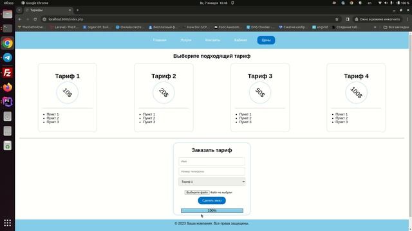Show applications grid in the dock

[7, 223]
